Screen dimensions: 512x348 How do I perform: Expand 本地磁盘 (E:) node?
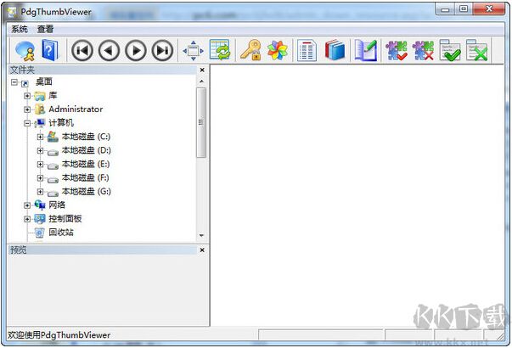click(x=40, y=164)
